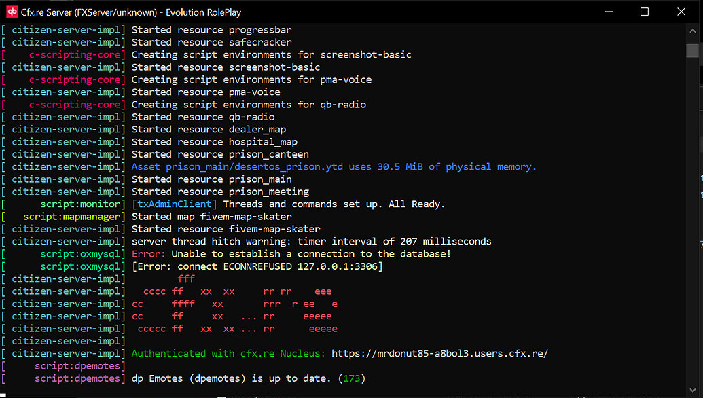Image resolution: width=703 pixels, height=398 pixels.
Task: Click the green '173' version number
Action: pos(352,379)
